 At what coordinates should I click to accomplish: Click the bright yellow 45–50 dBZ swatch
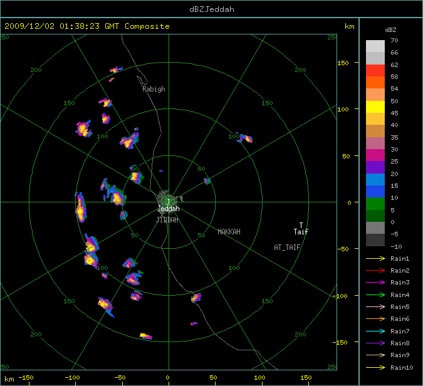(x=375, y=107)
